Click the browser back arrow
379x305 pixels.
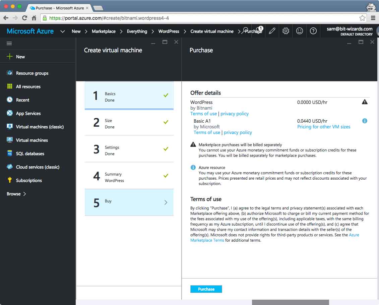coord(6,18)
